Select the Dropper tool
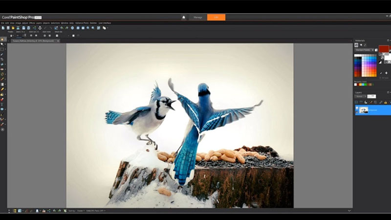391x220 pixels. point(2,54)
